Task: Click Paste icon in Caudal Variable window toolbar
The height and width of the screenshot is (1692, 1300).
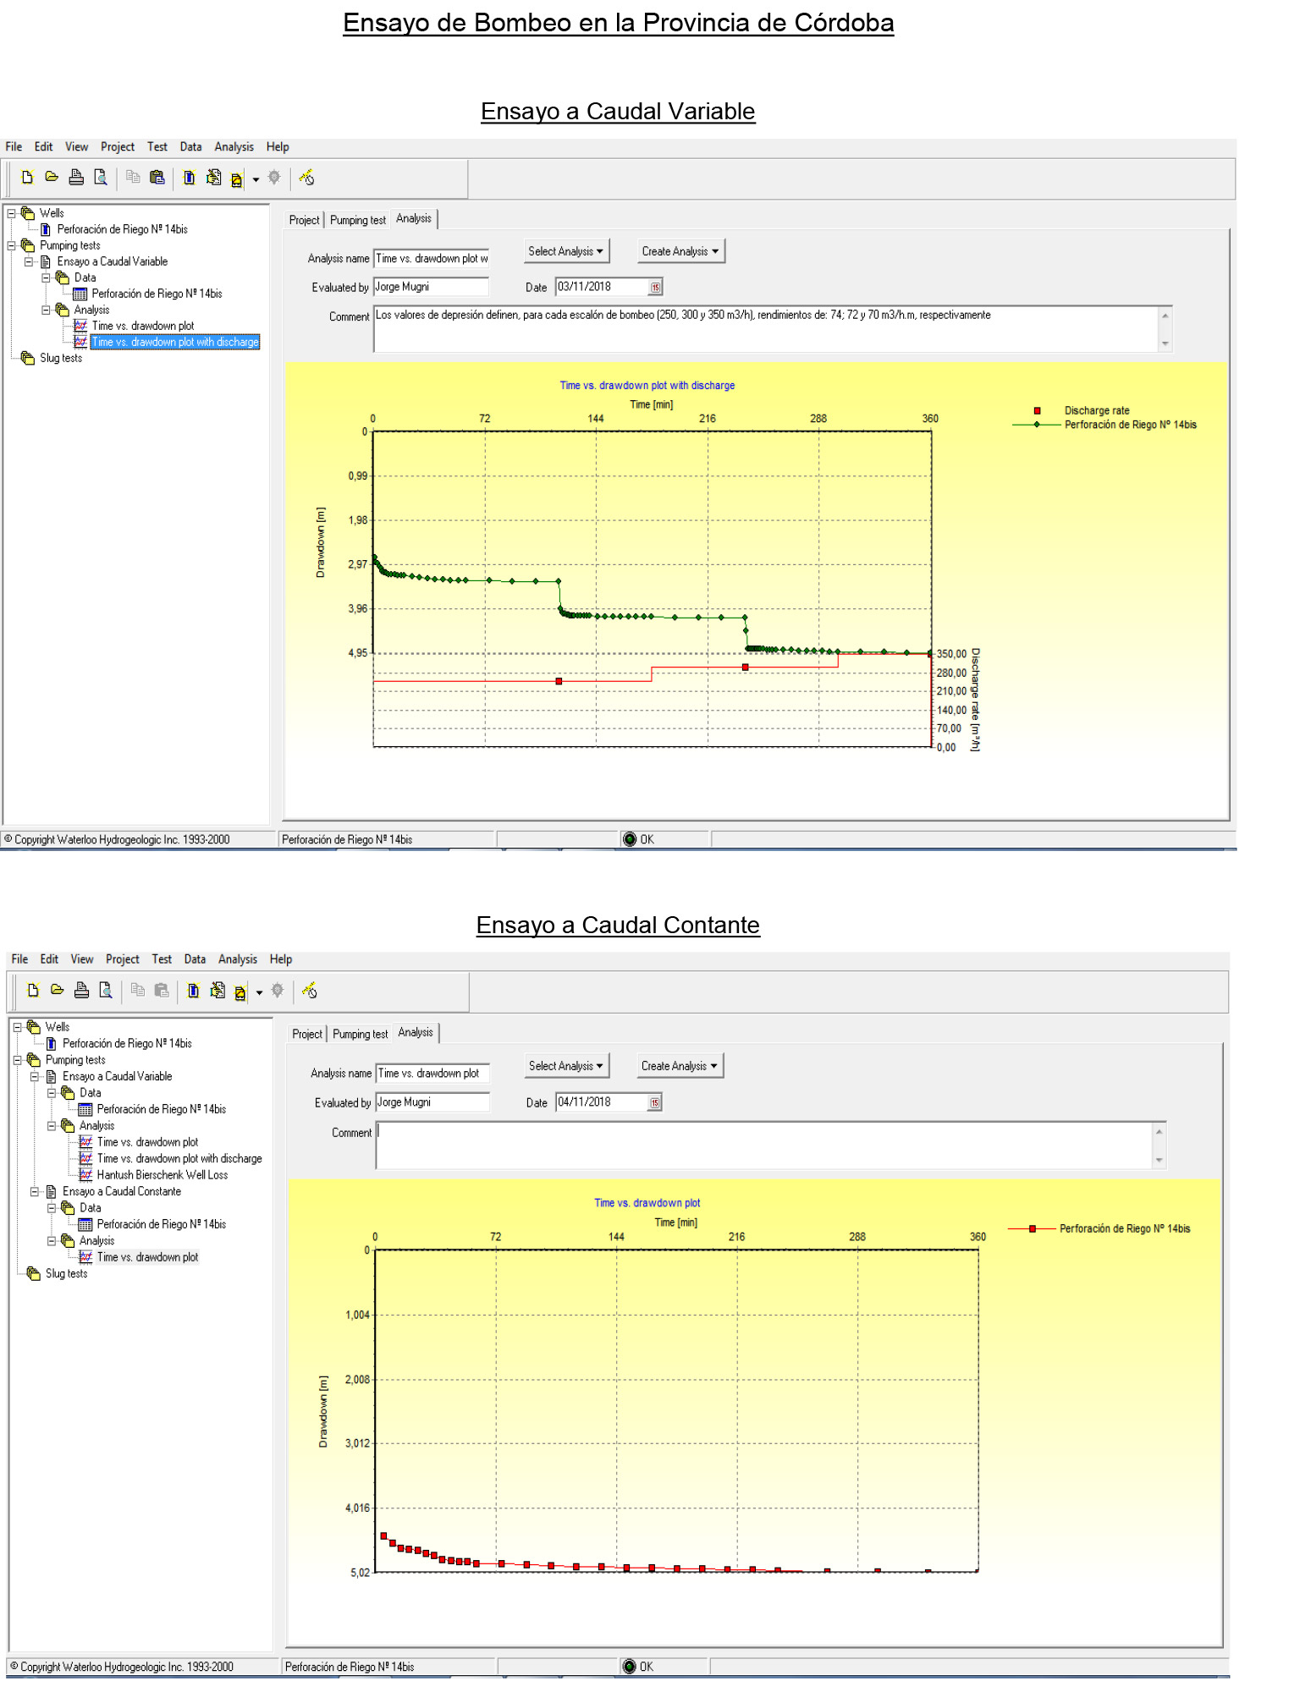Action: pyautogui.click(x=157, y=178)
